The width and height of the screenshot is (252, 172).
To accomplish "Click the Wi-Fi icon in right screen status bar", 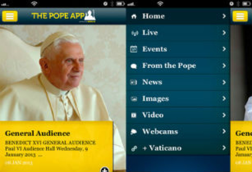I will 160,4.
